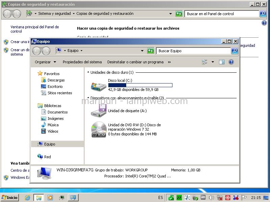Collapse Dispositivos con almacenamiento extraíble group
The image size is (270, 202).
(x=88, y=98)
